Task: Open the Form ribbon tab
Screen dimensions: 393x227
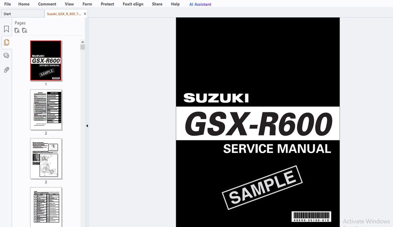Action: click(x=87, y=4)
